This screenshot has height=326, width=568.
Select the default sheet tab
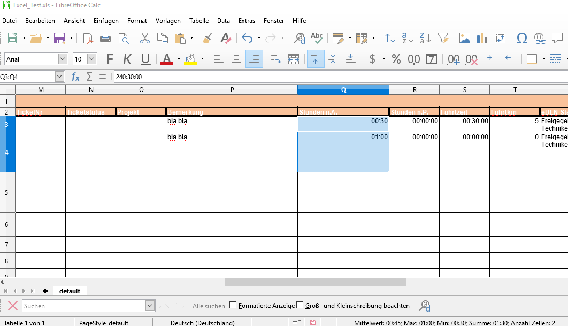pos(70,291)
